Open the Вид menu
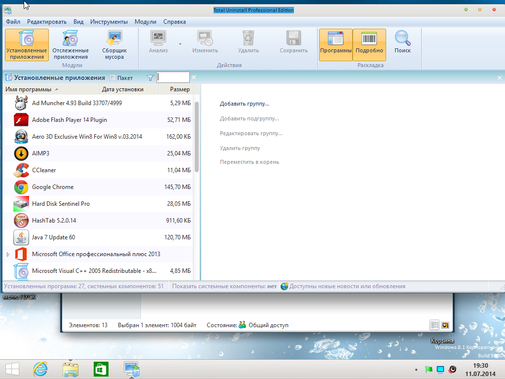The width and height of the screenshot is (505, 379). tap(78, 22)
